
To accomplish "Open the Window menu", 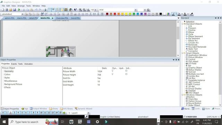I will (x=36, y=6).
